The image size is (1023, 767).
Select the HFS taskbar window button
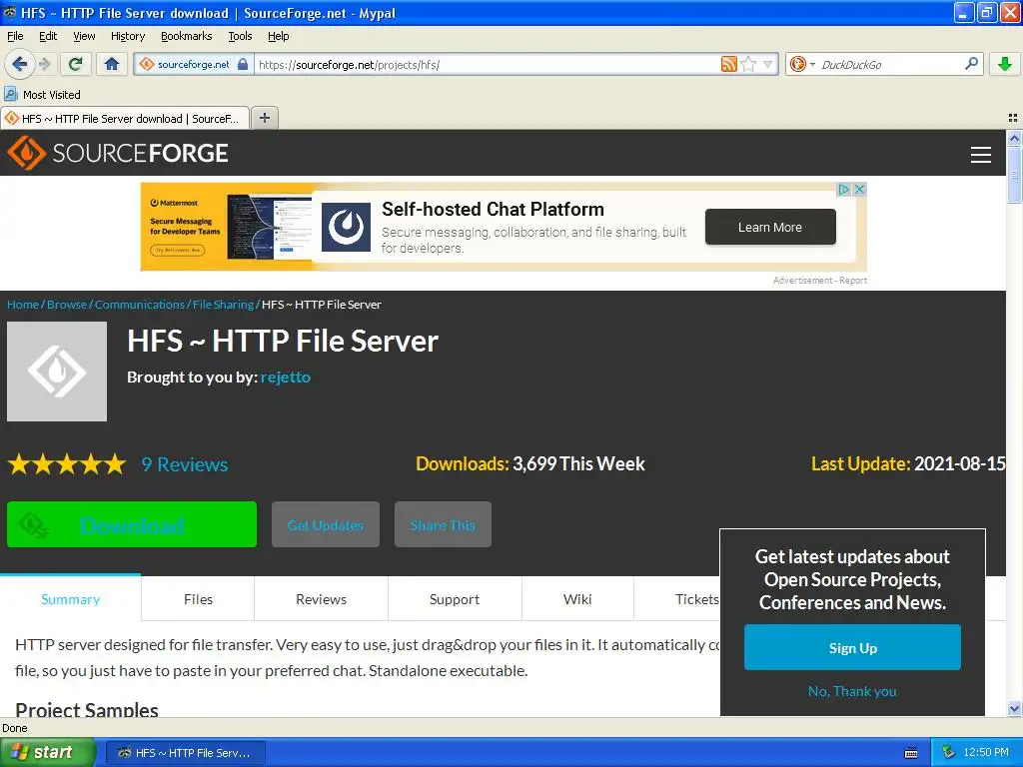tap(185, 753)
